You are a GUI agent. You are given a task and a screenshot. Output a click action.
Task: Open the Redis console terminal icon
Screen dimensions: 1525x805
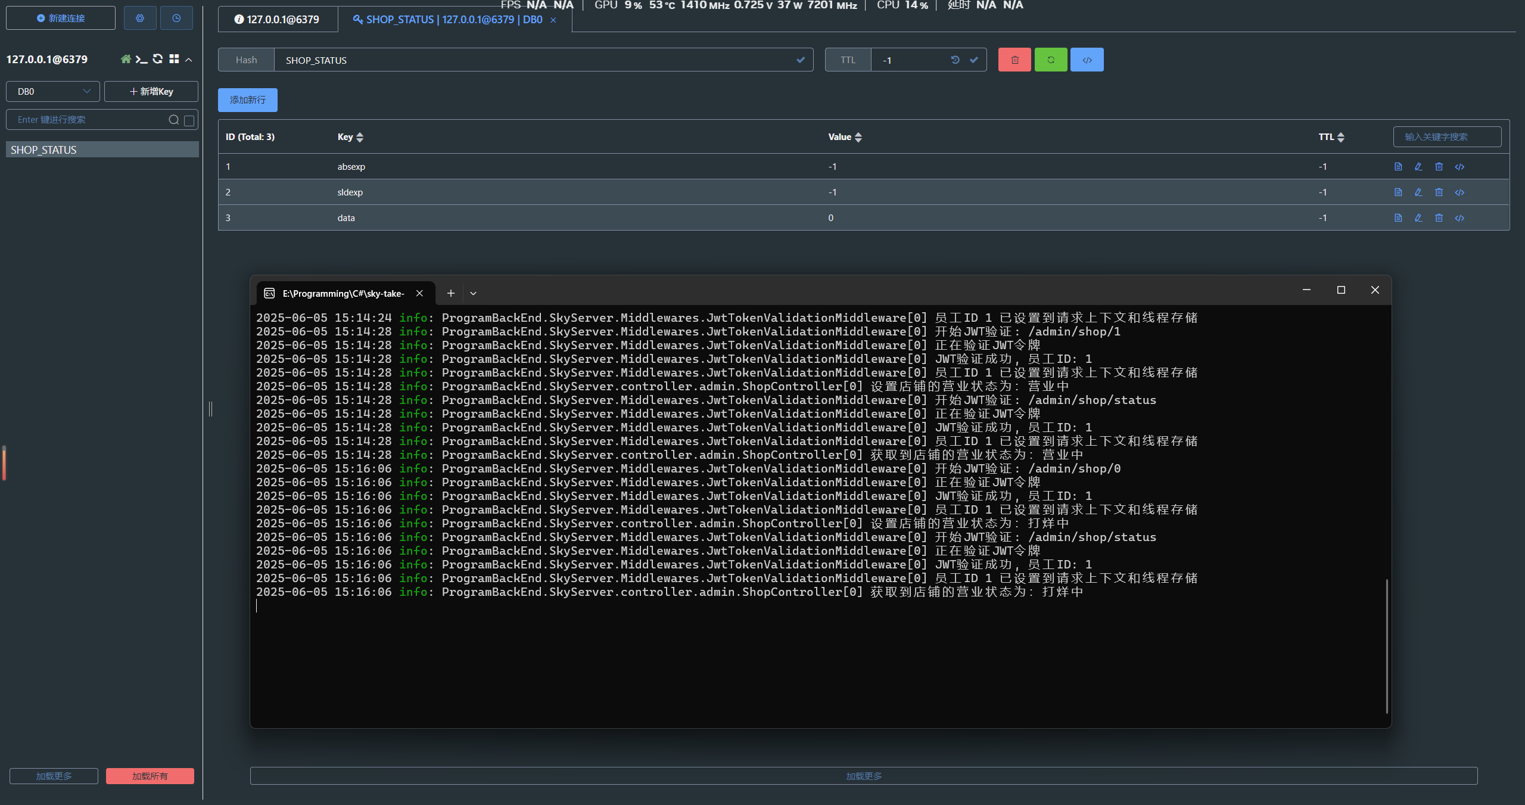[141, 59]
